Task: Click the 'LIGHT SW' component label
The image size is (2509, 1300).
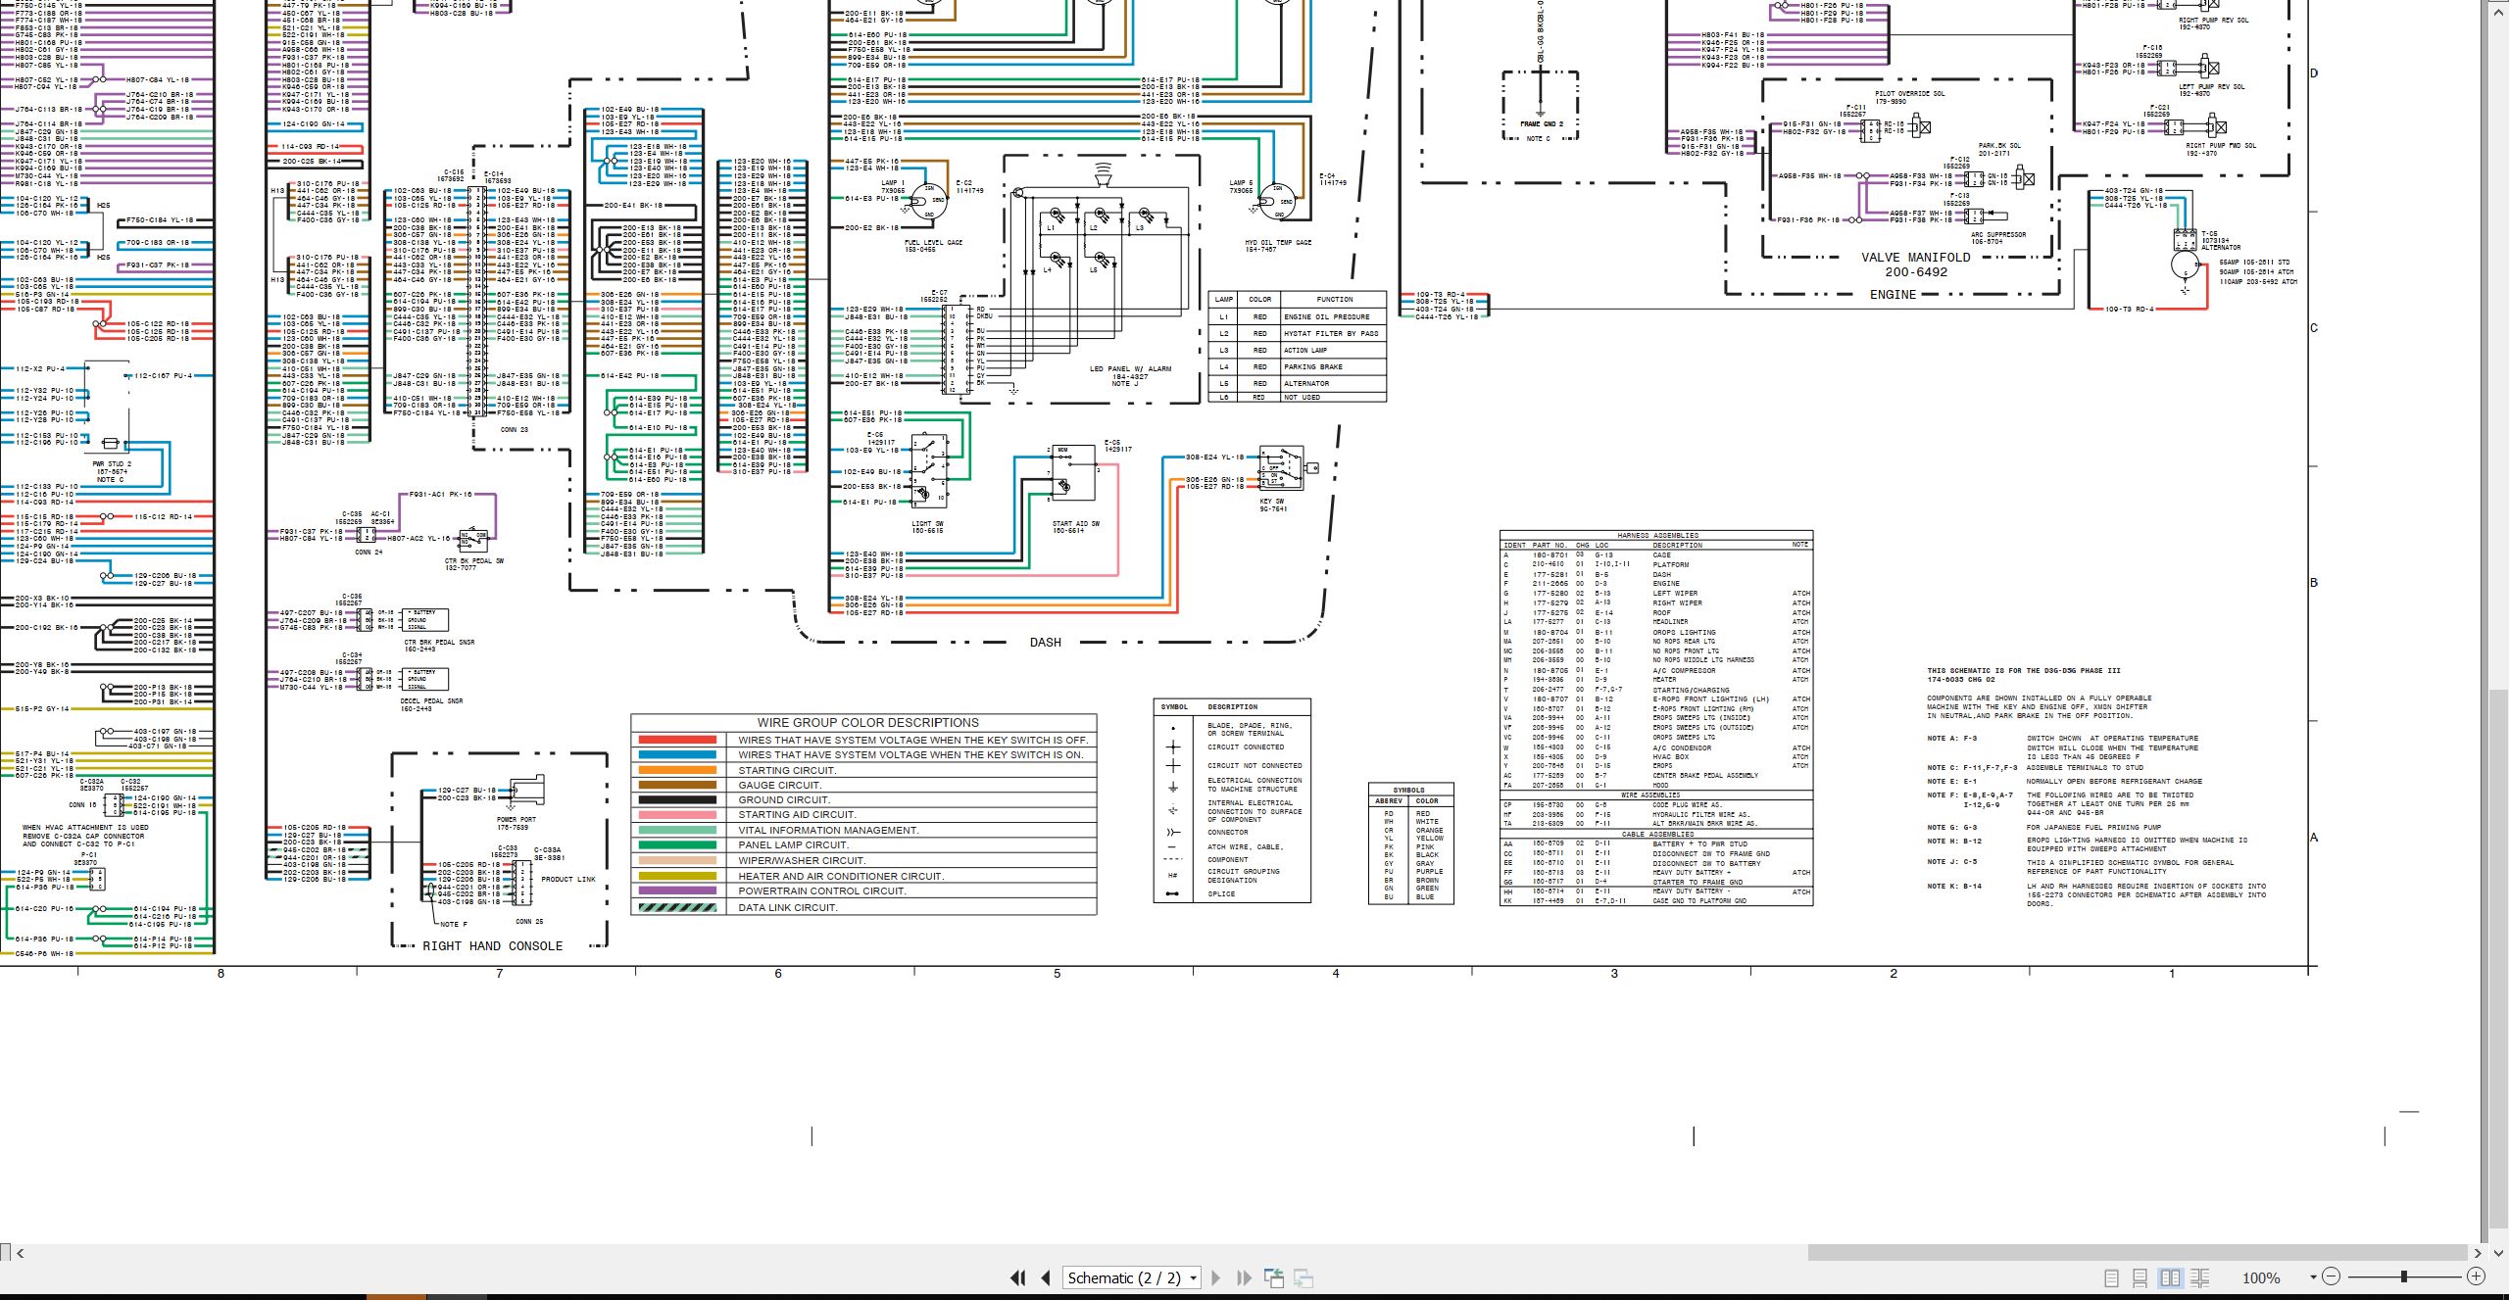Action: point(927,524)
